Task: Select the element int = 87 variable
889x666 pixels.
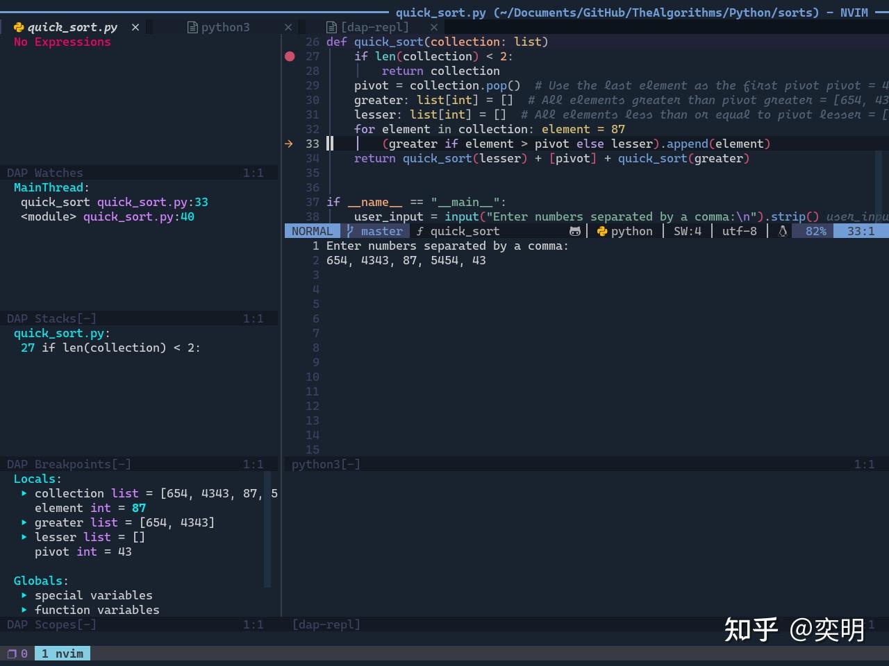Action: [90, 508]
